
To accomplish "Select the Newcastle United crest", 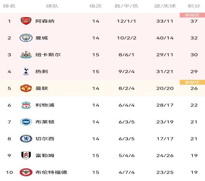I will pyautogui.click(x=26, y=55).
